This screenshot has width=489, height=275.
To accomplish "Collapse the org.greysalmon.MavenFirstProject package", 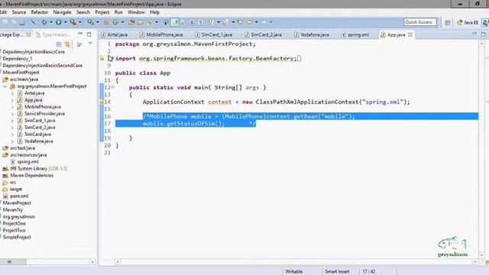I will coord(5,86).
